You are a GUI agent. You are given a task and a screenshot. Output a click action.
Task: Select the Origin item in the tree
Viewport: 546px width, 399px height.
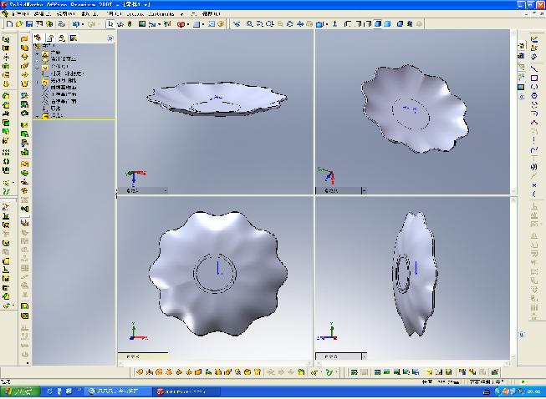coord(52,109)
